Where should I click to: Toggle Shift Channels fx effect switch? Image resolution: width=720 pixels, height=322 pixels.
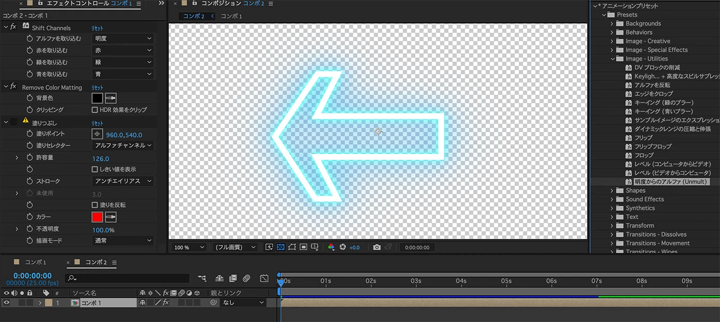12,27
